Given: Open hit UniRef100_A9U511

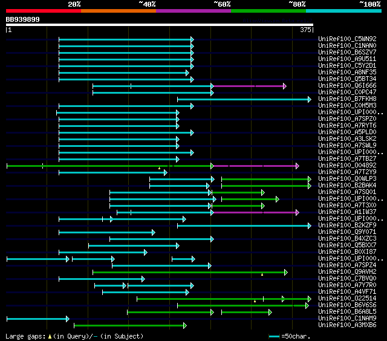Looking at the screenshot, I should pos(347,59).
